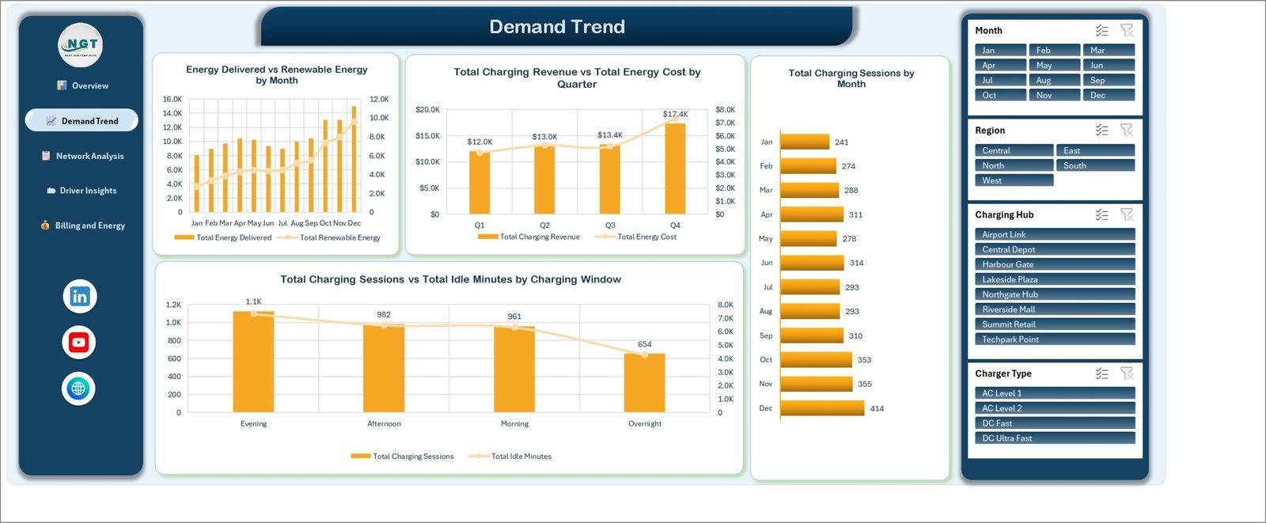Viewport: 1266px width, 523px height.
Task: Filter by Jun in the Month slicer
Action: click(x=1109, y=65)
